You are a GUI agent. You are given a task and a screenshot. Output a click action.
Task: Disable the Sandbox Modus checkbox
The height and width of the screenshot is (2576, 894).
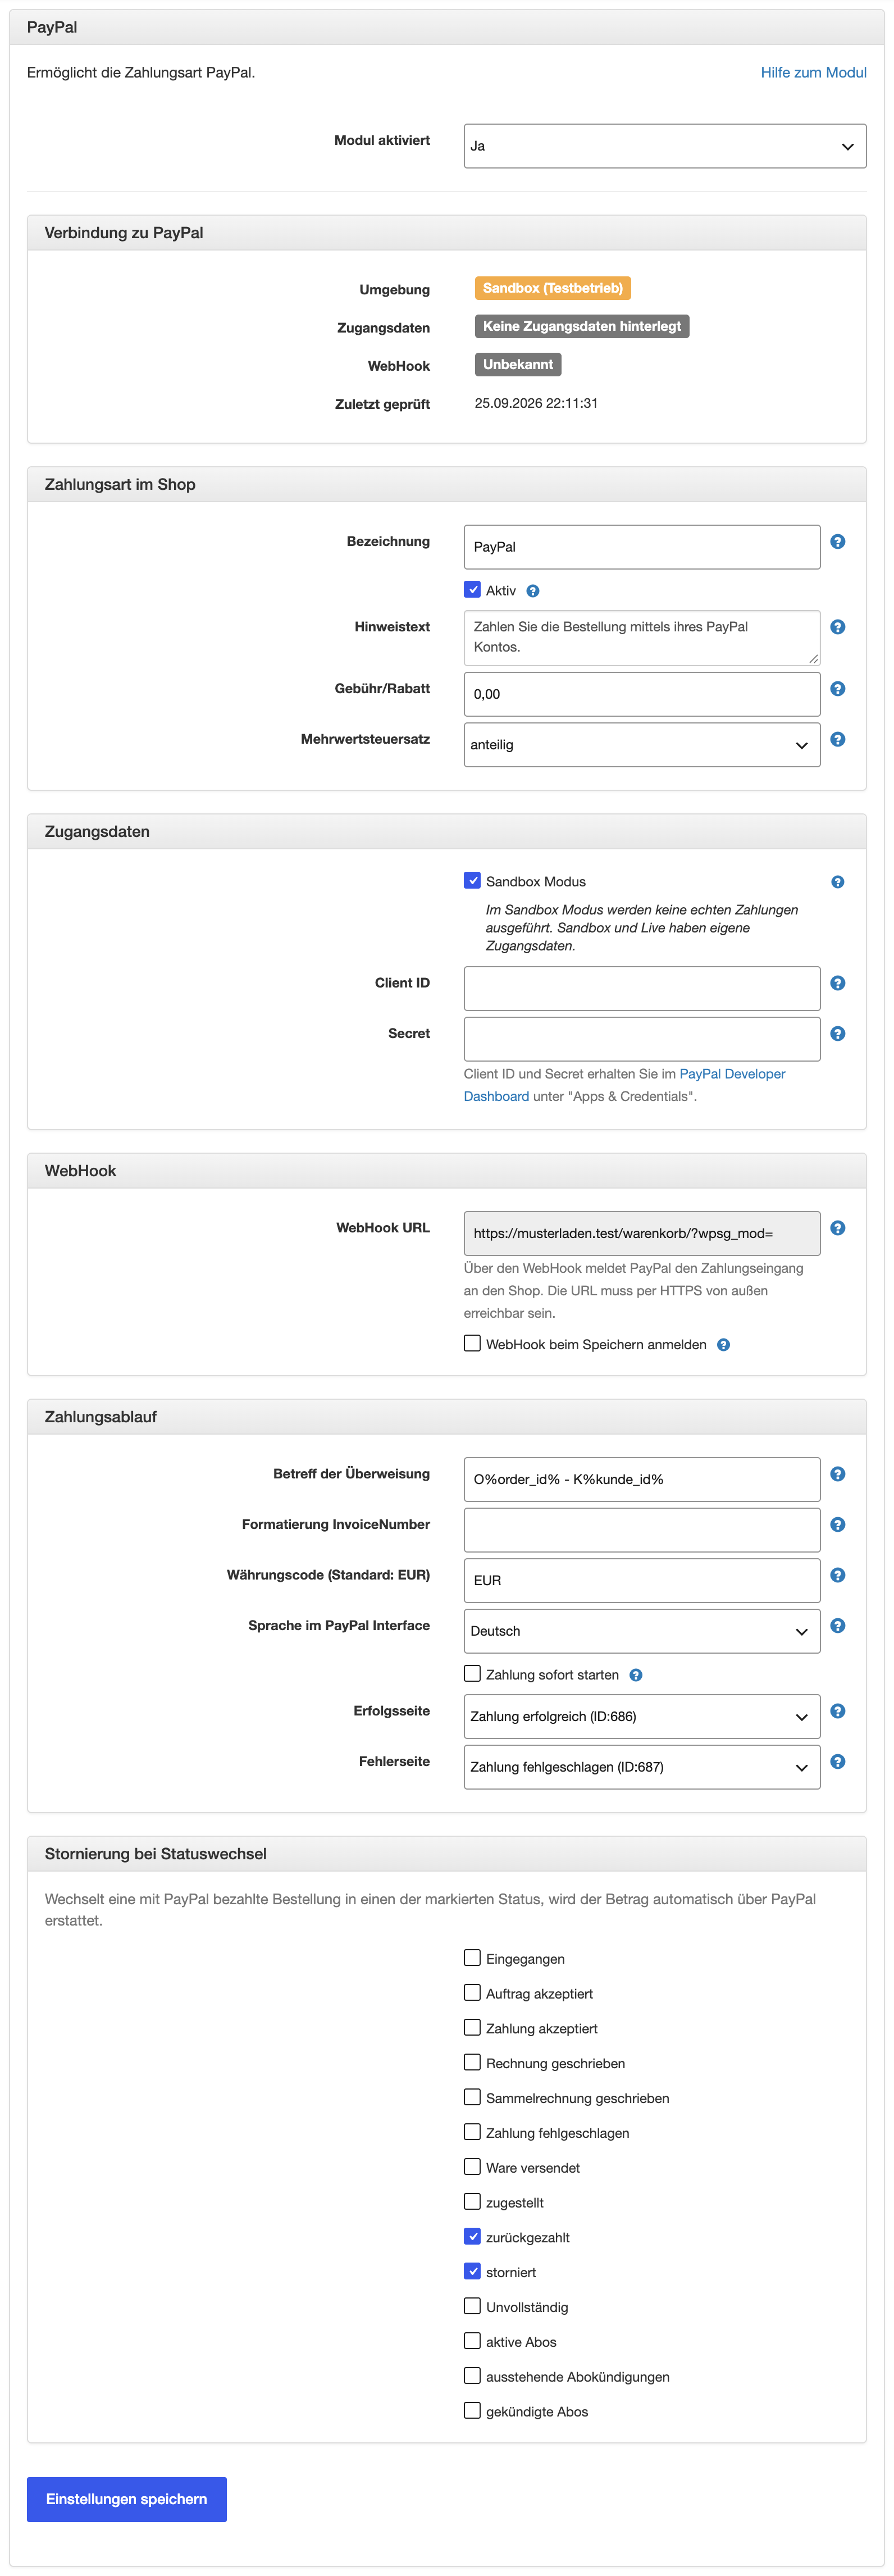tap(472, 880)
